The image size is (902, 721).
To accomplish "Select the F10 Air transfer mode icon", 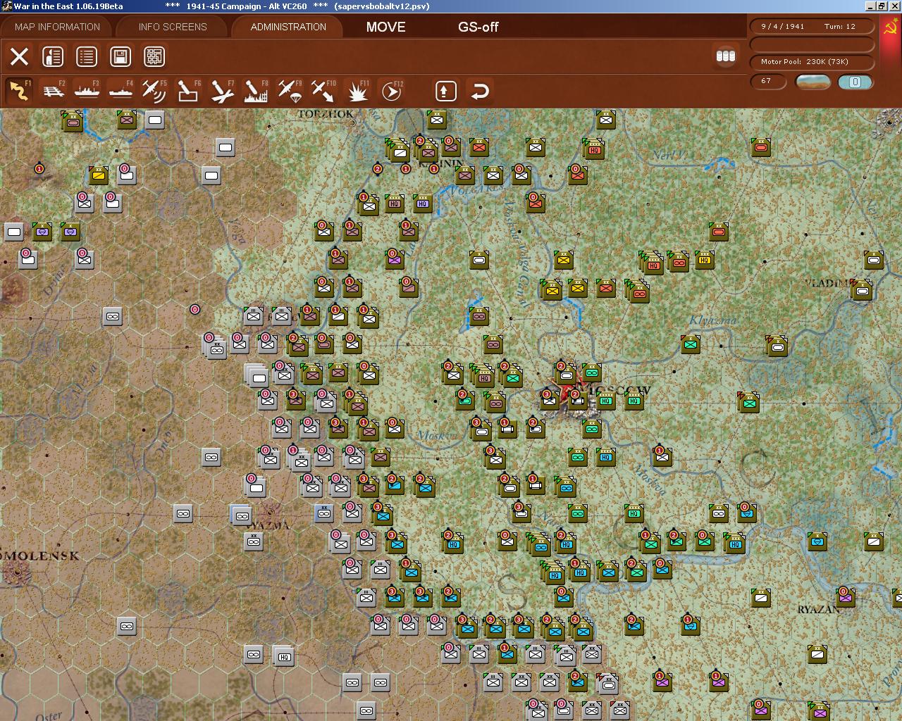I will point(323,91).
